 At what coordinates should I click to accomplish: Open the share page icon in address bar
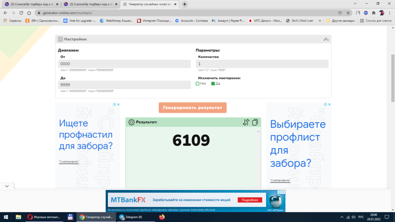coord(340,13)
